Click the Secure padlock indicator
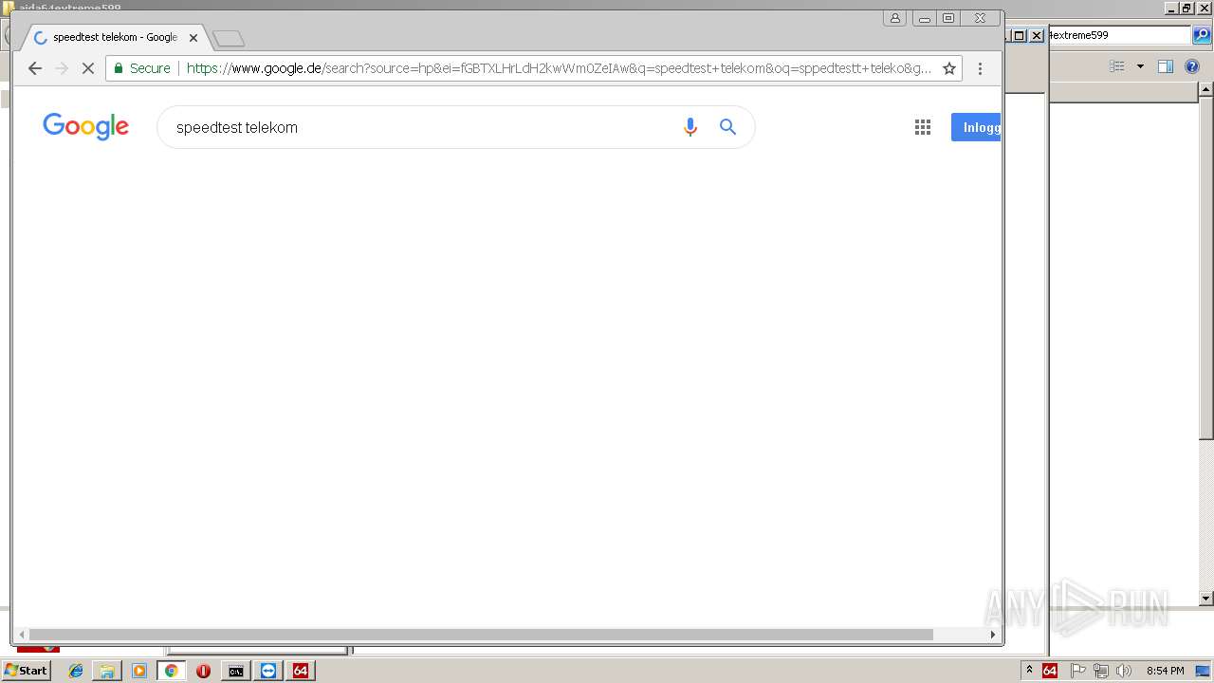Image resolution: width=1214 pixels, height=683 pixels. 141,68
